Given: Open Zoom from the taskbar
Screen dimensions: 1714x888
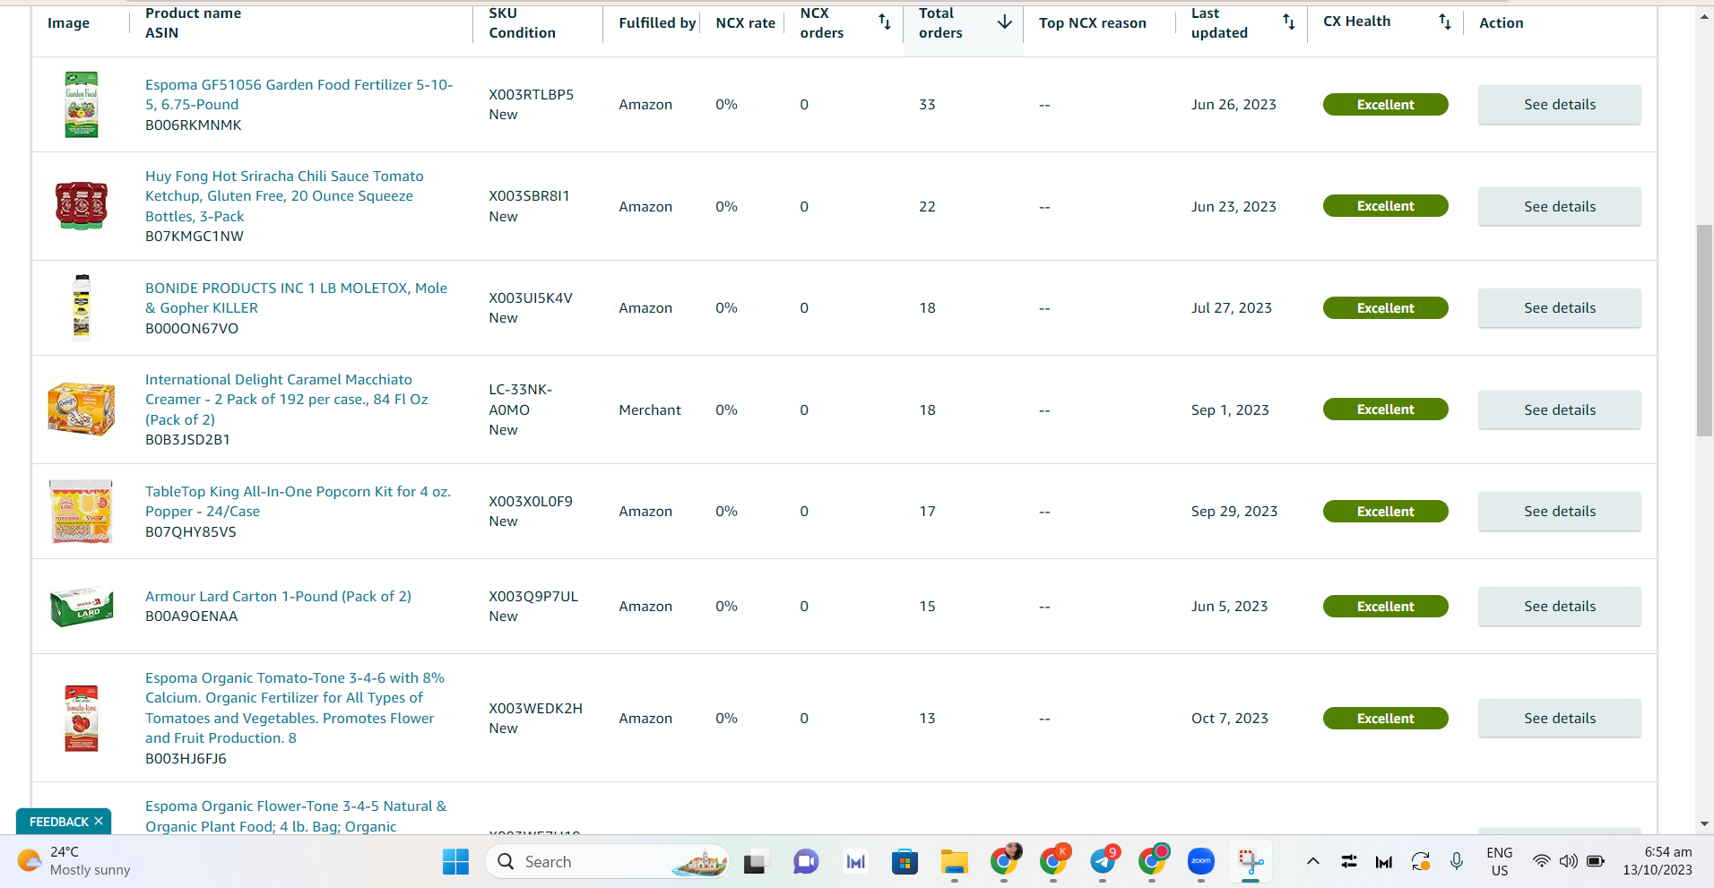Looking at the screenshot, I should pos(1201,862).
